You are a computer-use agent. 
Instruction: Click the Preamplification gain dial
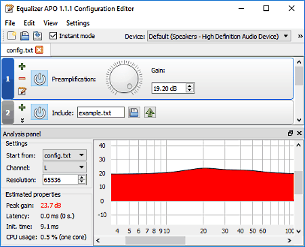click(124, 78)
